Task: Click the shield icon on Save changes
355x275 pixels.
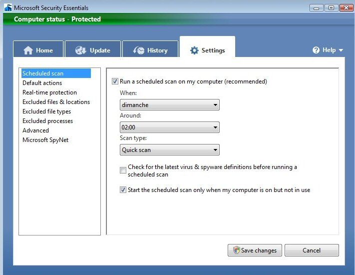Action: click(x=236, y=250)
